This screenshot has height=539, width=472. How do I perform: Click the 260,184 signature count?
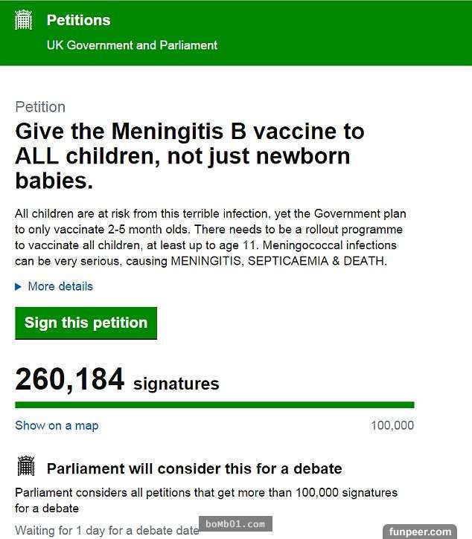click(x=69, y=380)
